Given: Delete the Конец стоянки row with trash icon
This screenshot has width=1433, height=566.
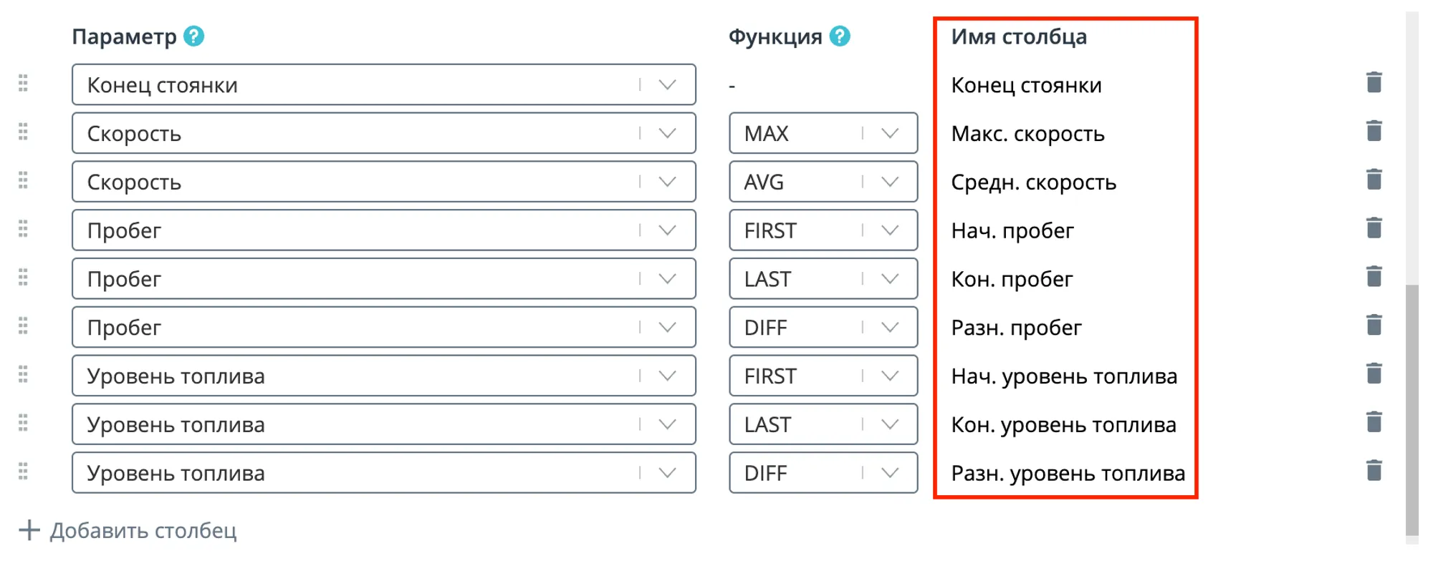Looking at the screenshot, I should tap(1374, 83).
